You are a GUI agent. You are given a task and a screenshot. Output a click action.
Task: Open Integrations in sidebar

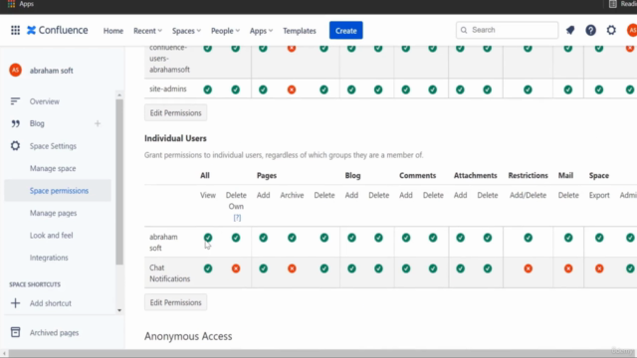[49, 258]
